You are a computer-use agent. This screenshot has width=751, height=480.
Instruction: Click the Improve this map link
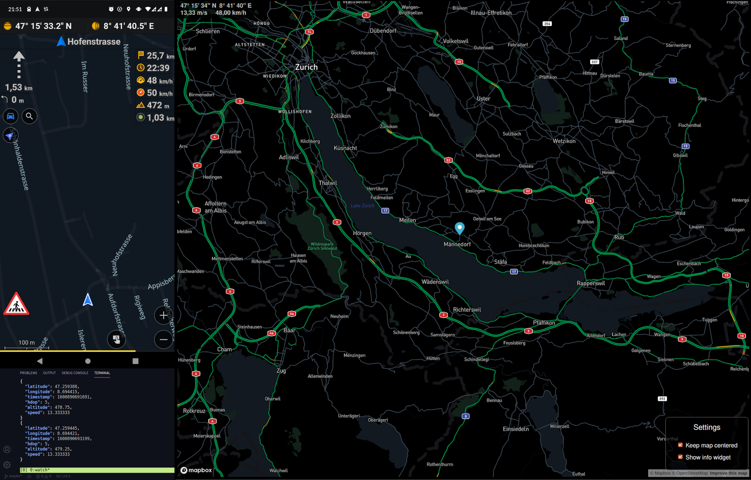point(728,473)
